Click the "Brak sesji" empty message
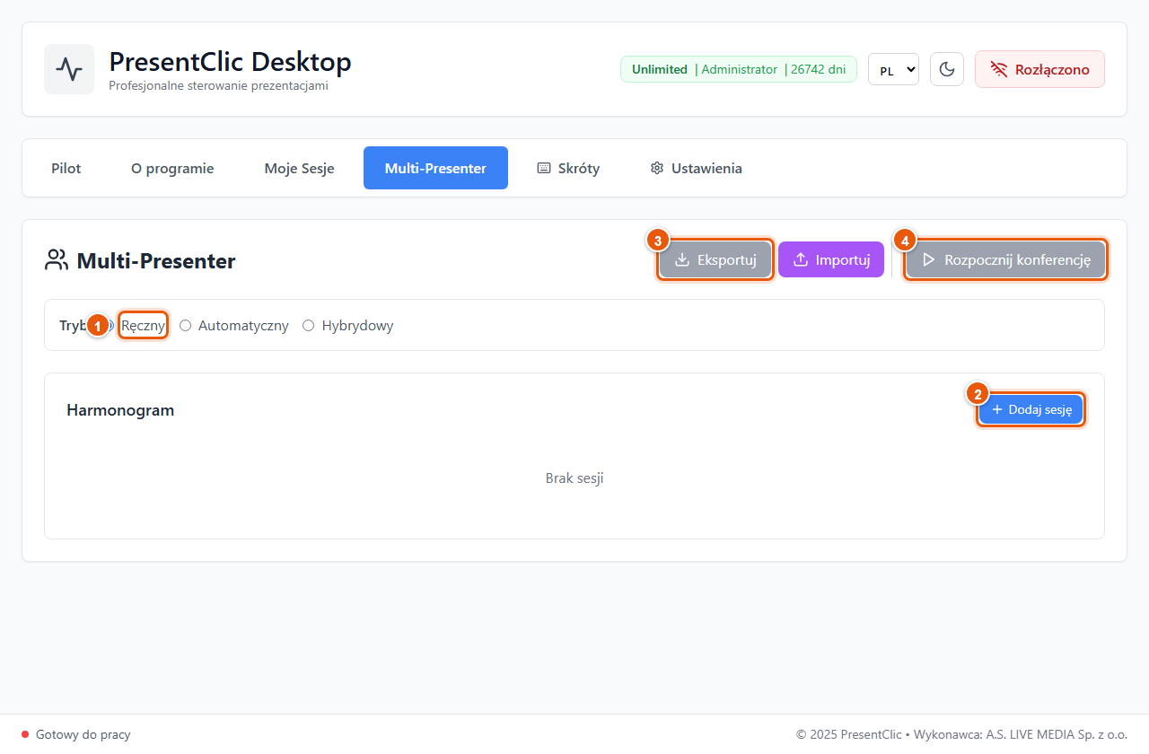 coord(574,478)
